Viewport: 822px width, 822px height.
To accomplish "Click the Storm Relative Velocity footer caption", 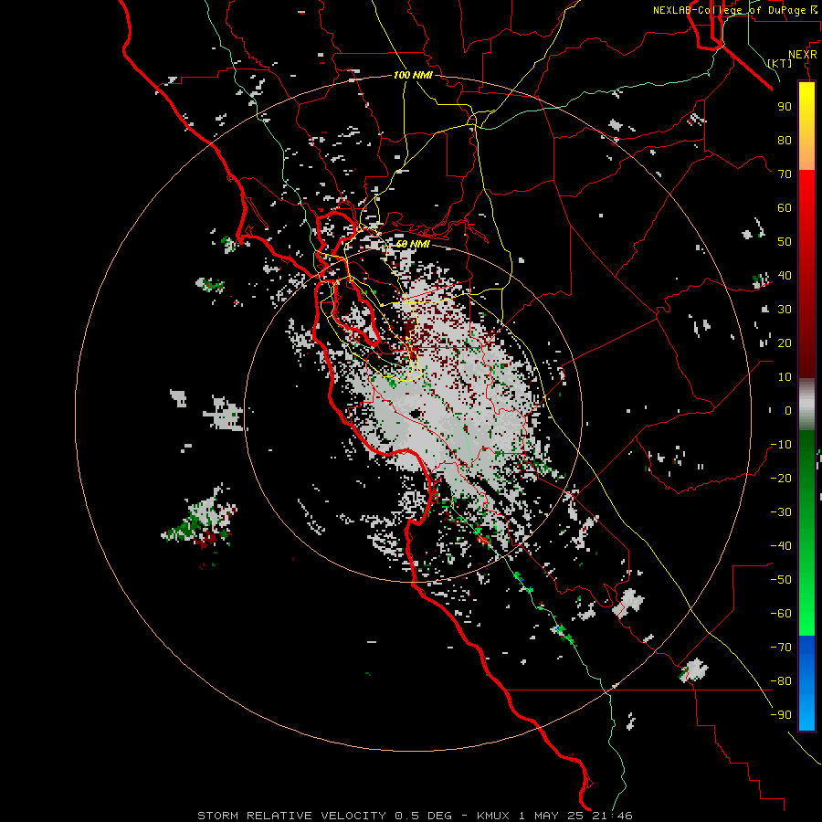I will click(415, 816).
